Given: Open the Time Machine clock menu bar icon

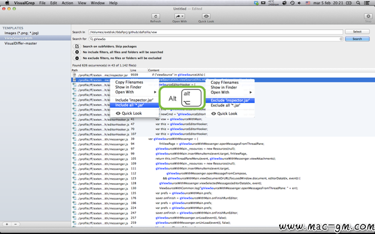Looking at the screenshot, I should 292,3.
